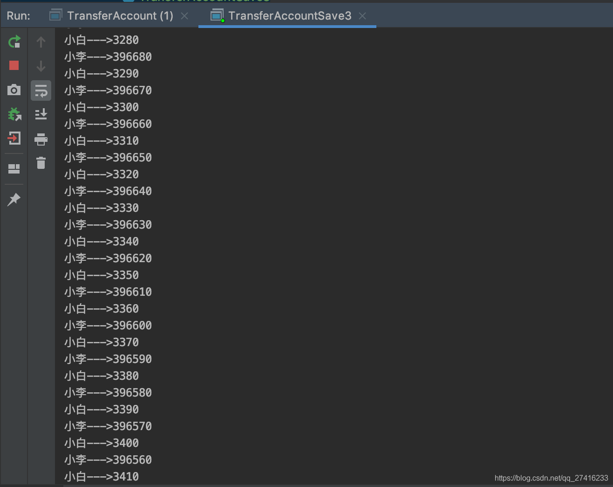Click the Run: tool window label

pyautogui.click(x=19, y=16)
